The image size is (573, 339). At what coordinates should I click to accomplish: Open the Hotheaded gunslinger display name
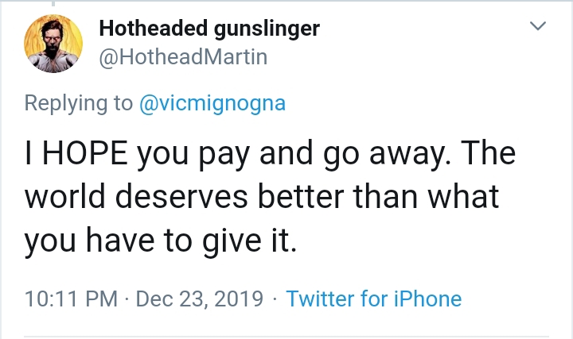tap(209, 28)
